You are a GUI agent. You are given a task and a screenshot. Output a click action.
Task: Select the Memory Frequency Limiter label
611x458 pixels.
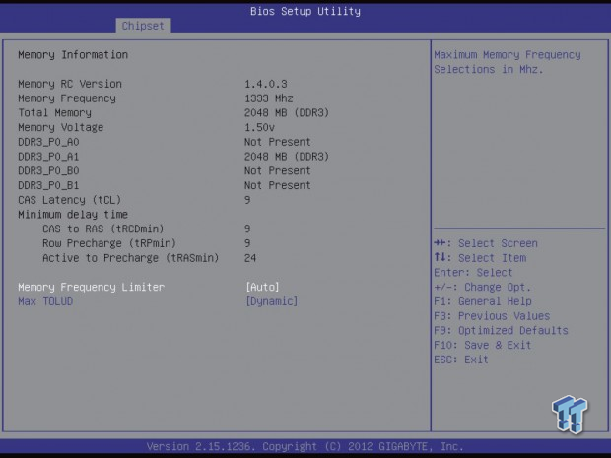pos(92,287)
